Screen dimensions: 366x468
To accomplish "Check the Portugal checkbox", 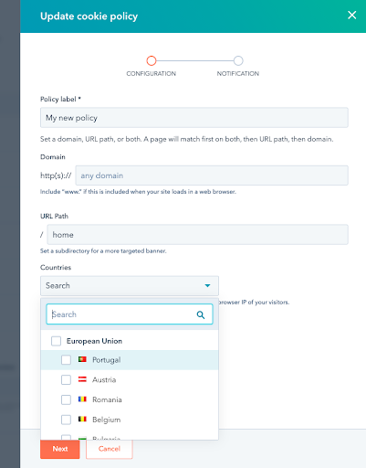I will [x=66, y=360].
